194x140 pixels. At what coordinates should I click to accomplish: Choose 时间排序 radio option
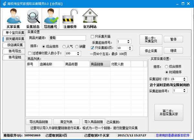coord(167,72)
